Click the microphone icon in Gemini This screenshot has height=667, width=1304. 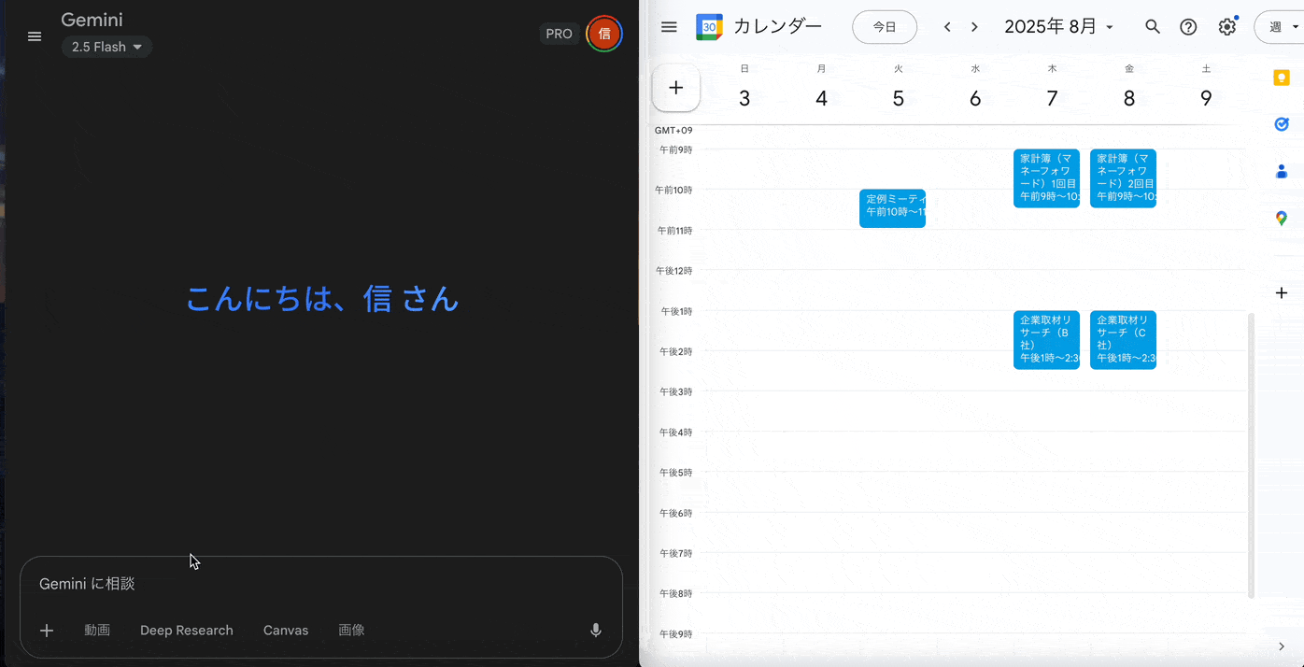pyautogui.click(x=596, y=631)
